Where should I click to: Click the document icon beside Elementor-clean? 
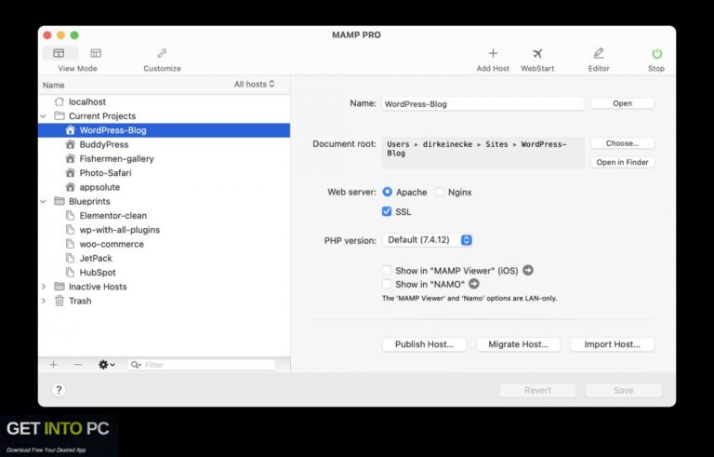70,215
